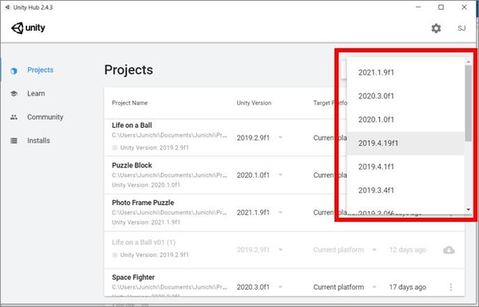Open target platform dropdown for Life on a Ball v01
Image resolution: width=479 pixels, height=307 pixels.
[x=374, y=250]
